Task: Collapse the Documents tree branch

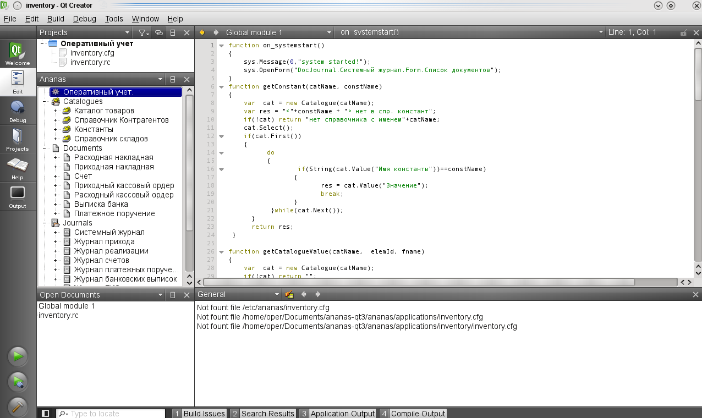Action: pyautogui.click(x=44, y=148)
